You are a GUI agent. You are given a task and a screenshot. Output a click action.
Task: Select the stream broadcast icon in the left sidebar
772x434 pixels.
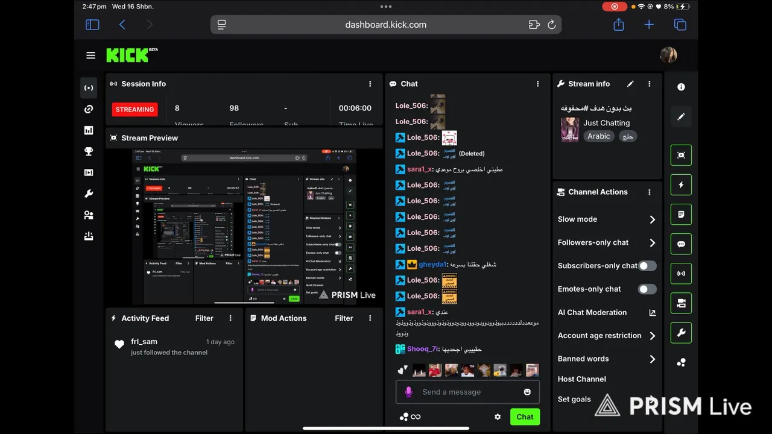click(89, 88)
